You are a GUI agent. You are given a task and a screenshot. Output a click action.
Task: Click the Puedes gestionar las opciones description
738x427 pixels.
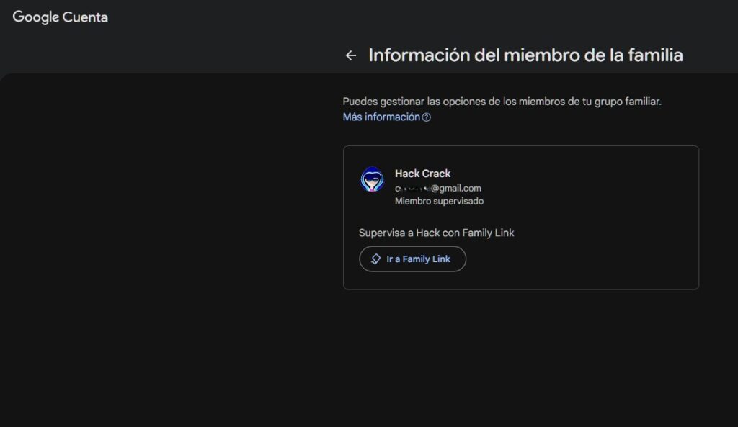(502, 102)
